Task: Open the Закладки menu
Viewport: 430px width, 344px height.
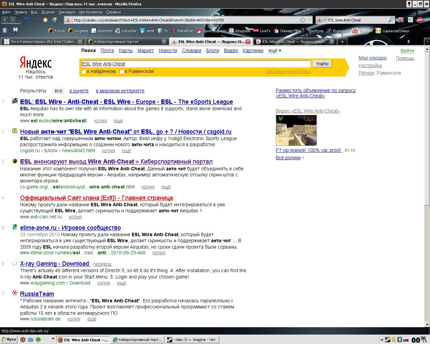Action: [67, 12]
